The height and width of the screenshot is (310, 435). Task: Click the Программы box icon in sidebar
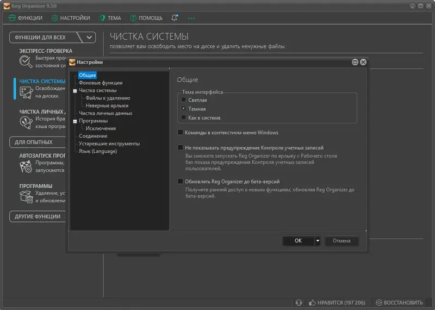tap(26, 196)
